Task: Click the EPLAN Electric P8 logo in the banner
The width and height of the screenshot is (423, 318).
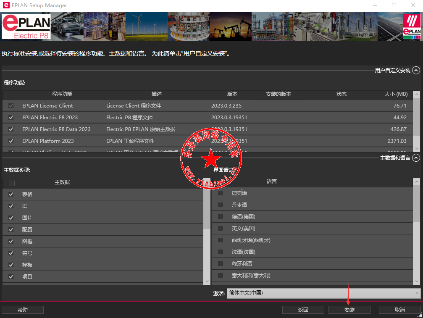Action: (x=26, y=27)
